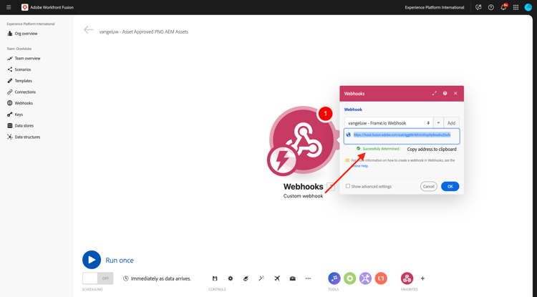Open Data stores in sidebar
This screenshot has width=537, height=297.
(20, 125)
